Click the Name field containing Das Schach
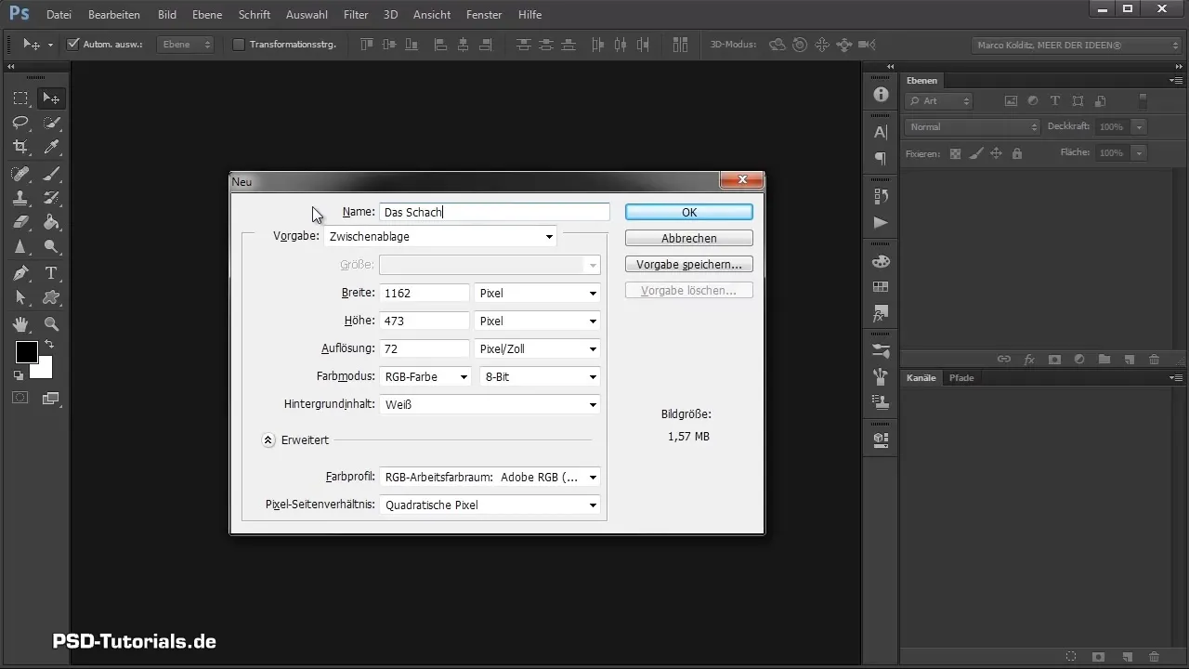1189x669 pixels. (495, 212)
